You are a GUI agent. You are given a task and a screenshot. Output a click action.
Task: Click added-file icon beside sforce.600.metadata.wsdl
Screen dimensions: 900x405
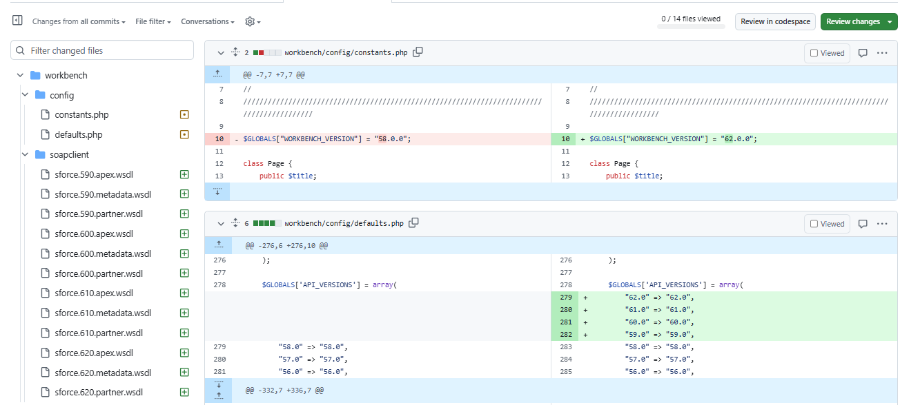pyautogui.click(x=184, y=253)
